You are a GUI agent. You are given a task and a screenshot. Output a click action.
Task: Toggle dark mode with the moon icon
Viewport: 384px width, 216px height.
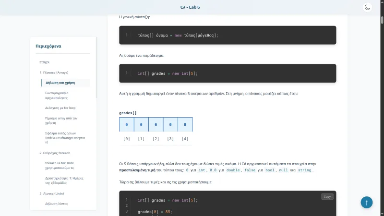pos(367,7)
